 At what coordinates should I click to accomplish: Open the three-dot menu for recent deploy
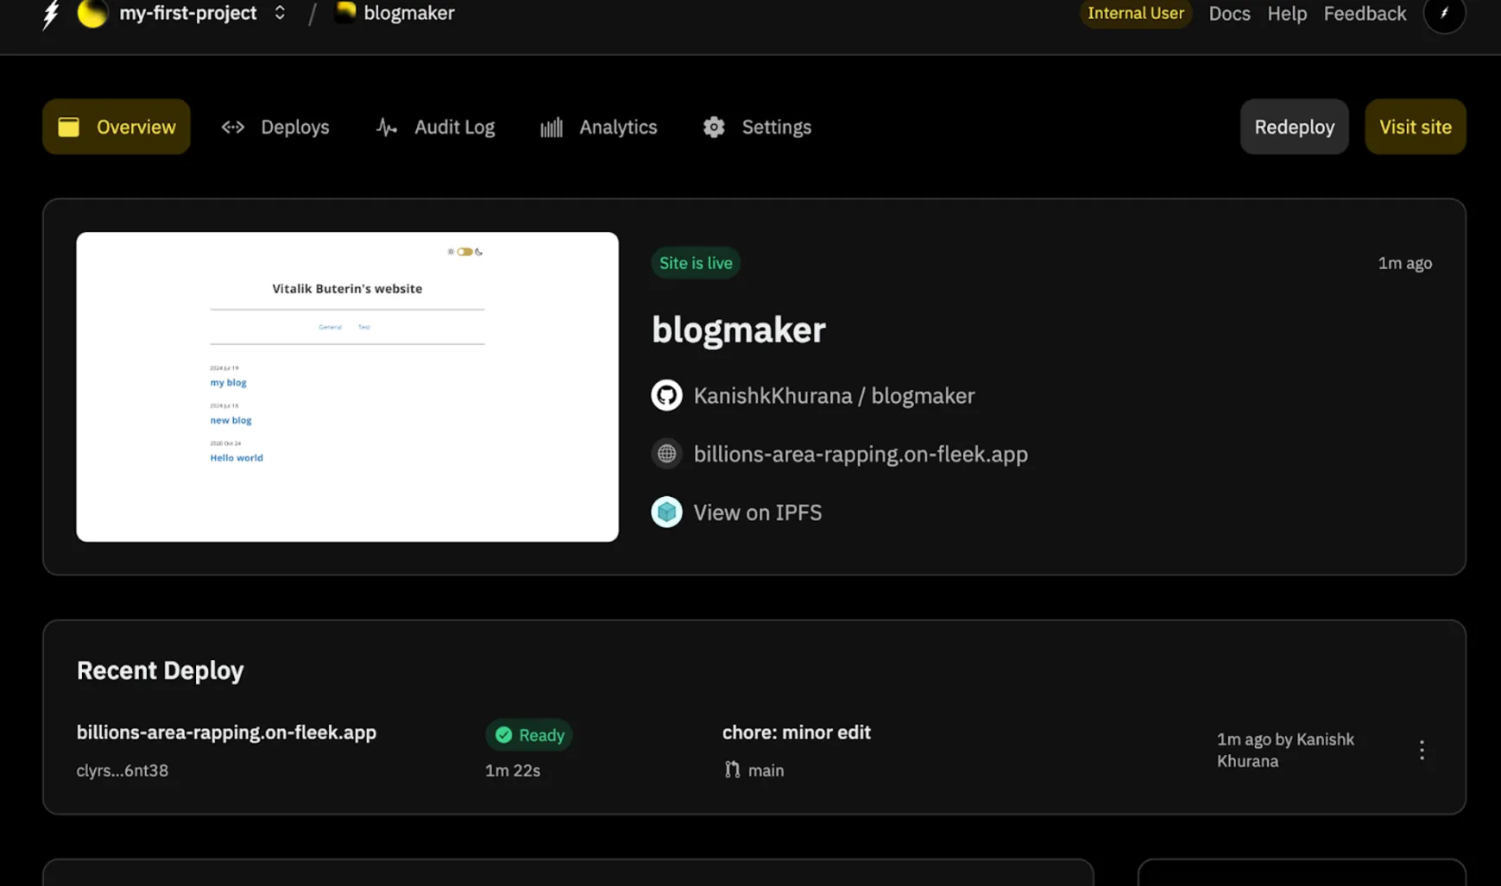click(x=1422, y=750)
